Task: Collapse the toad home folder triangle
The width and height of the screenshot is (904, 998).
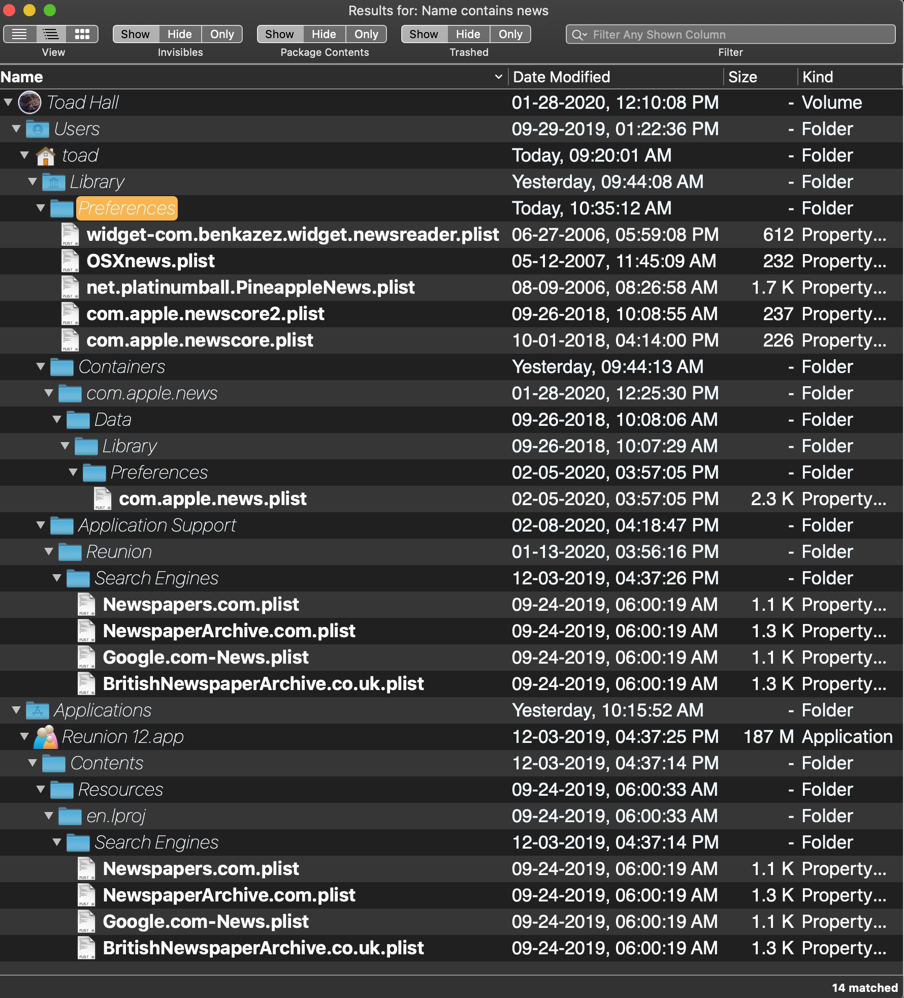Action: 24,155
